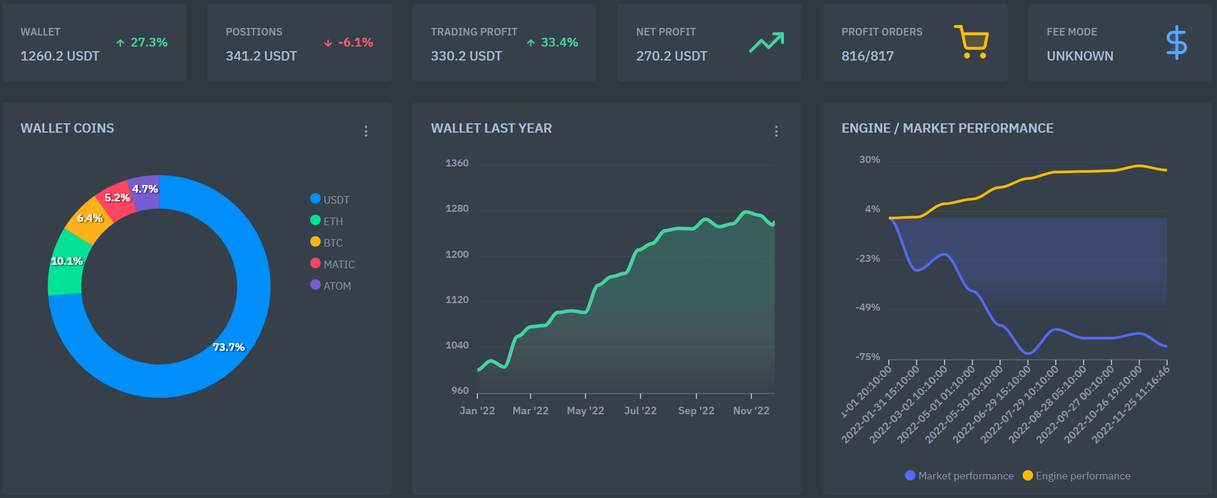This screenshot has height=498, width=1217.
Task: Click the net profit trending-up arrow icon
Action: tap(767, 42)
